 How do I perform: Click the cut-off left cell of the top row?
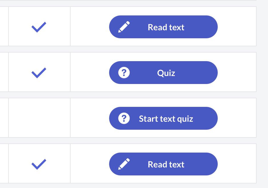[x=4, y=26]
